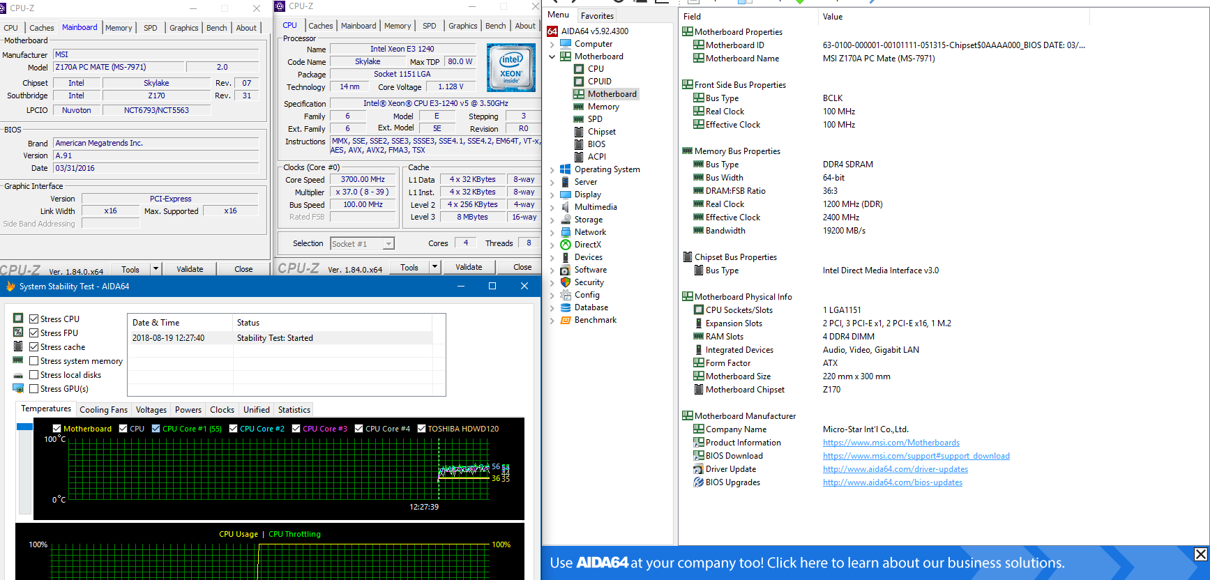The image size is (1210, 580).
Task: Expand the Operating System tree node
Action: pos(552,169)
